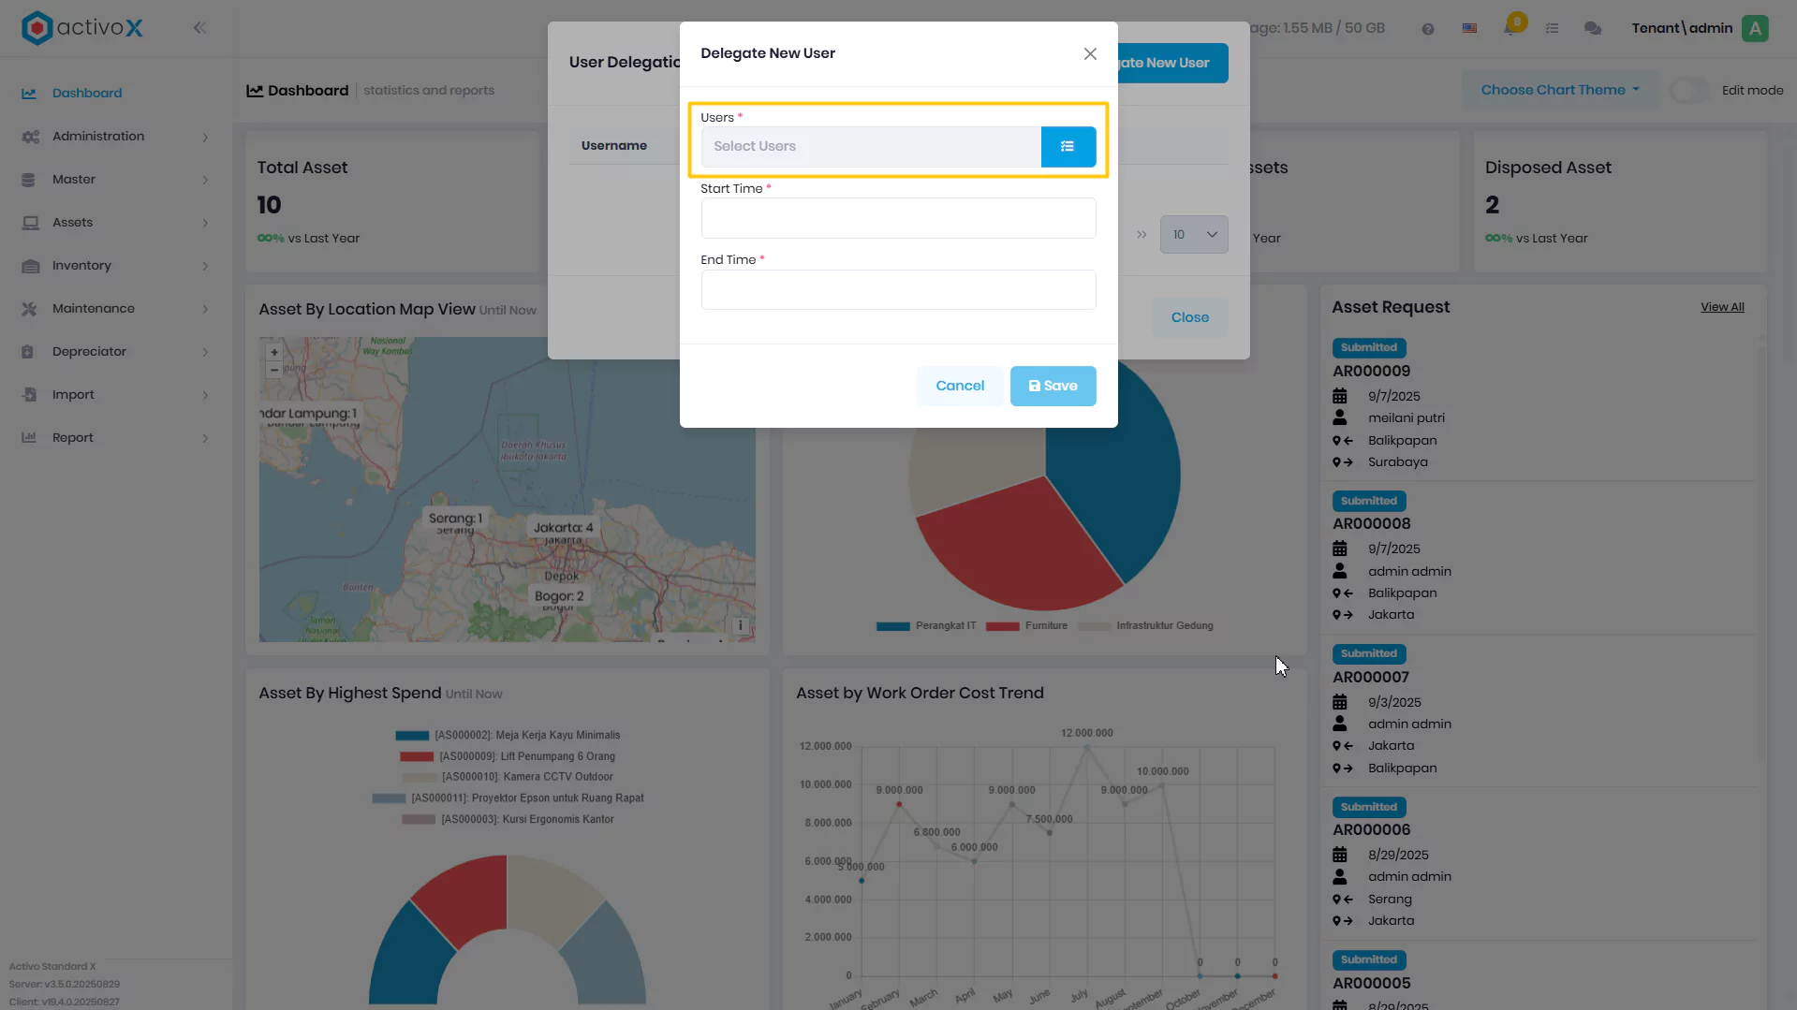Save the new user delegation
Viewport: 1797px width, 1010px height.
(1053, 386)
